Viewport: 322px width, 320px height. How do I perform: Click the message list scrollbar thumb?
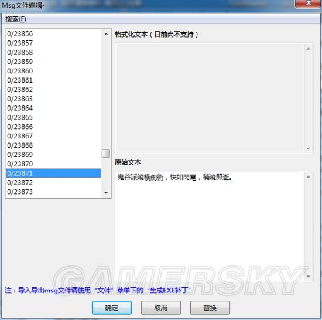106,154
